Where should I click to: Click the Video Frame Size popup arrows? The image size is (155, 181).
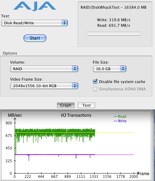tap(75, 86)
